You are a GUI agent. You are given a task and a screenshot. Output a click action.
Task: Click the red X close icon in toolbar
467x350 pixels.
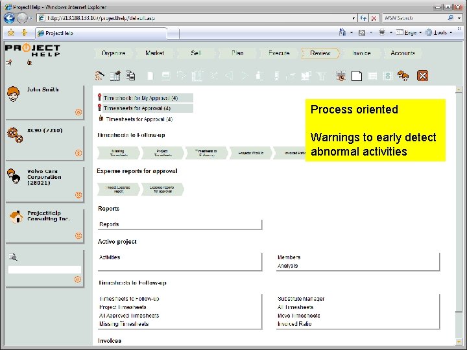coord(422,76)
